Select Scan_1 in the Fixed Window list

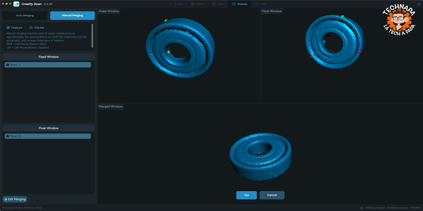48,65
